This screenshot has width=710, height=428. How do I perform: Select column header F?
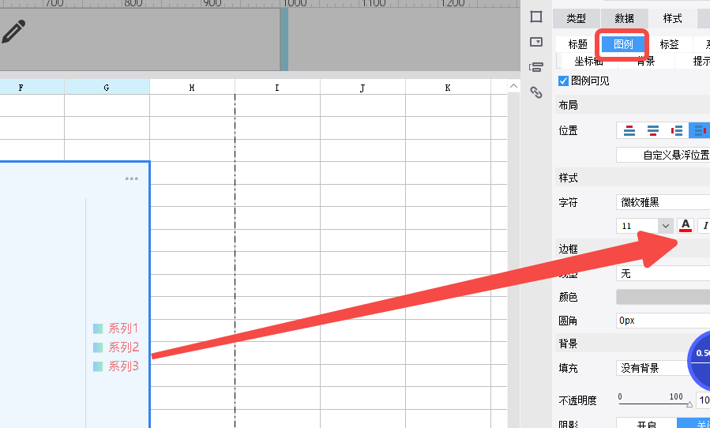click(x=32, y=87)
